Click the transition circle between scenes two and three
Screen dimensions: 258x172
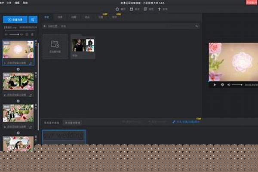(x=18, y=101)
